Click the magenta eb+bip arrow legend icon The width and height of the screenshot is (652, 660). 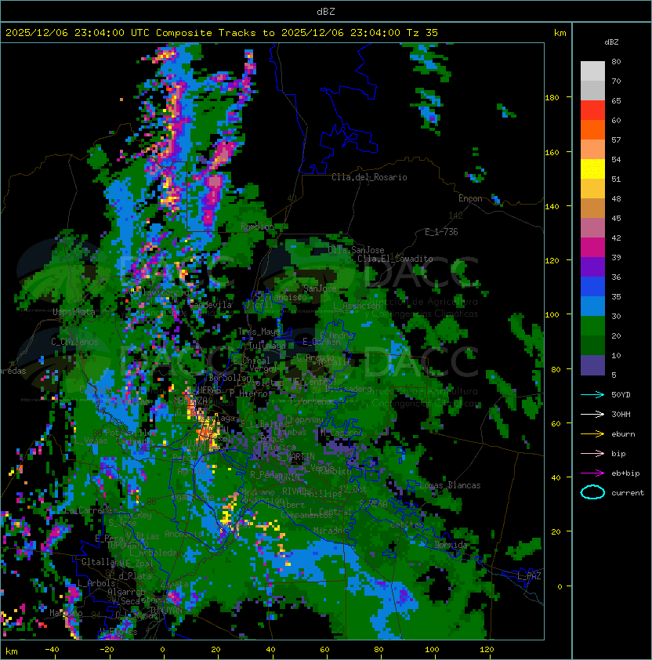[592, 473]
